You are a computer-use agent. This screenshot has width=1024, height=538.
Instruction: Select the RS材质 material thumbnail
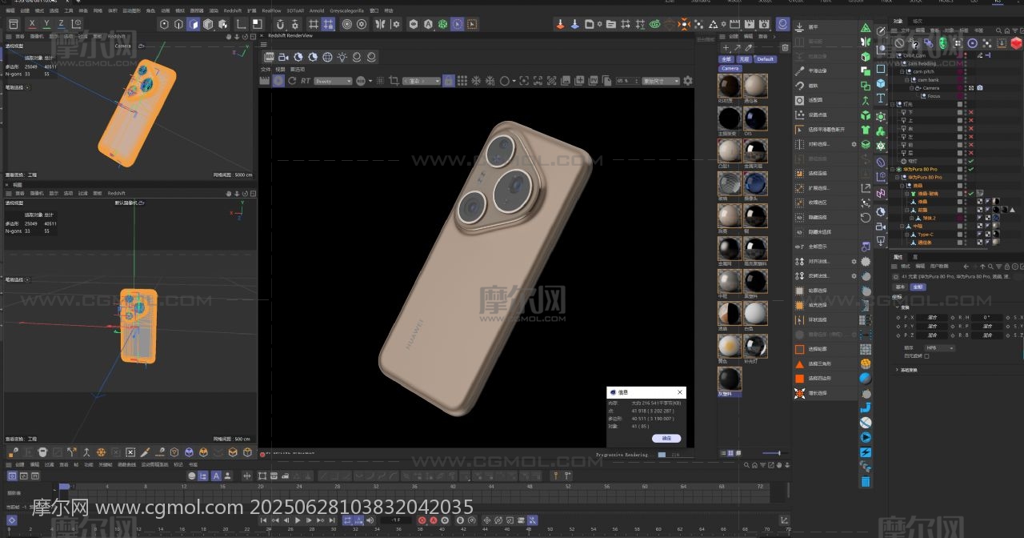[x=729, y=86]
